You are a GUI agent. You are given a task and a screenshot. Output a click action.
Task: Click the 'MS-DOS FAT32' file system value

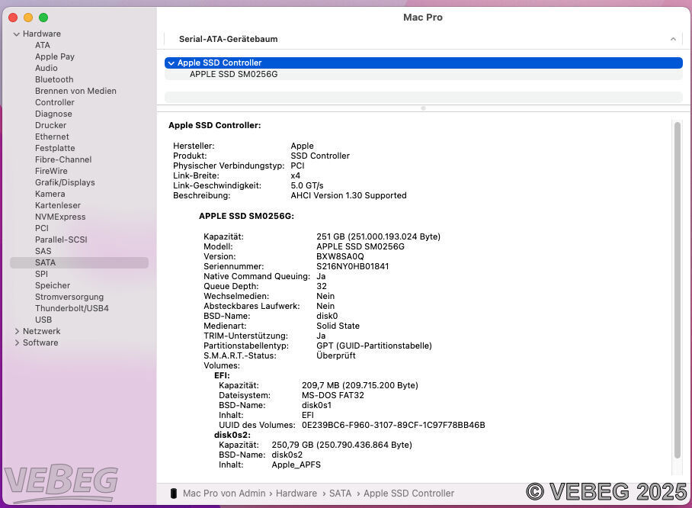pos(333,395)
